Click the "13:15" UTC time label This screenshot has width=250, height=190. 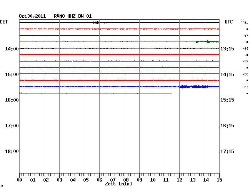pyautogui.click(x=227, y=48)
